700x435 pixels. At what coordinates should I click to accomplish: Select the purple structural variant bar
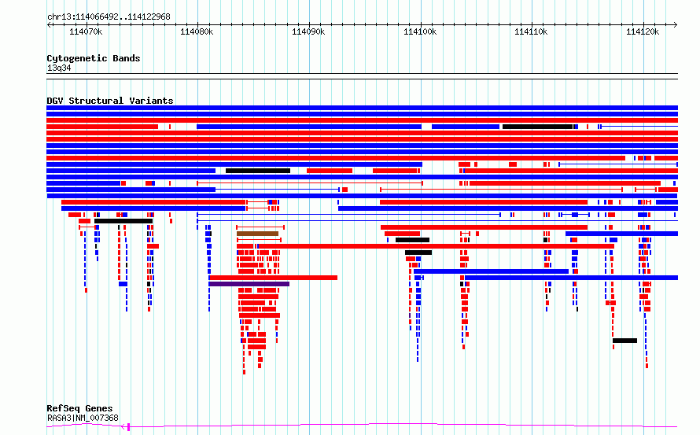tap(249, 284)
